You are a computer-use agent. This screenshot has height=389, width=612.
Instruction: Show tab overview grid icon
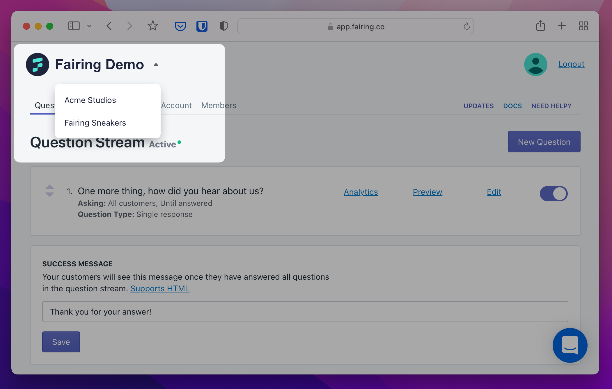point(583,26)
